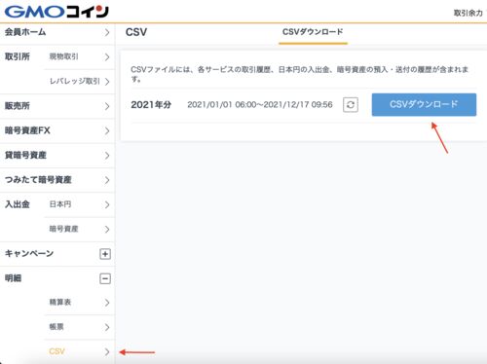Collapse 明細 section with minus icon
The image size is (487, 364).
tap(105, 278)
